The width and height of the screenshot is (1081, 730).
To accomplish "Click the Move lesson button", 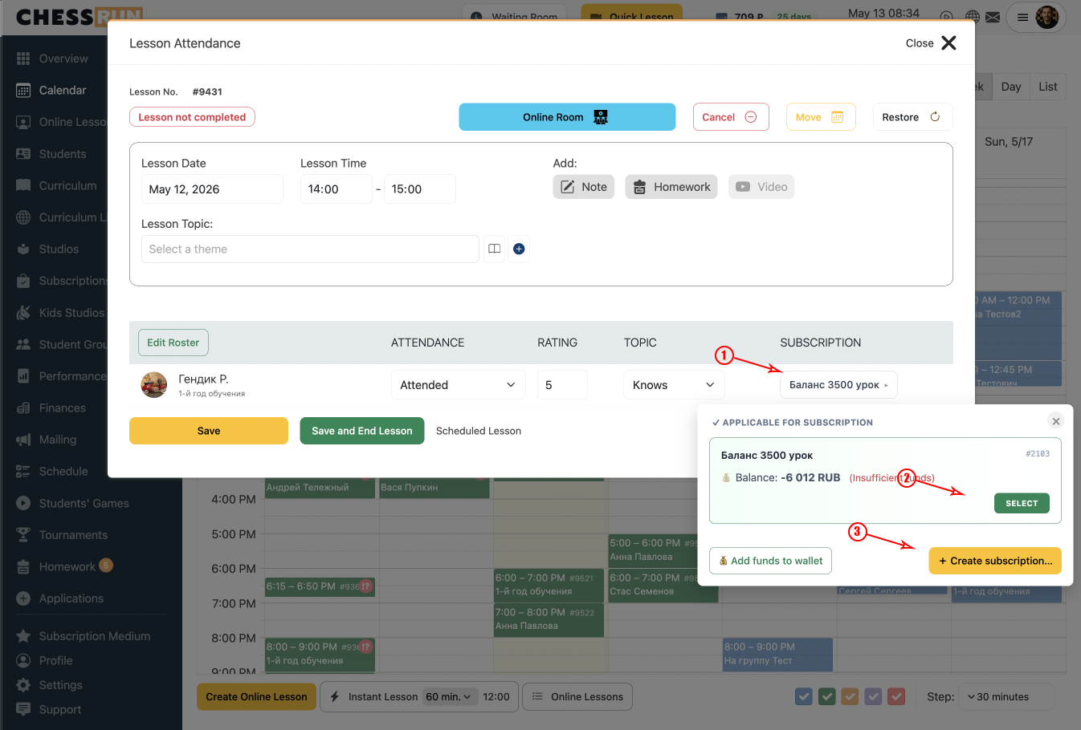I will point(821,117).
